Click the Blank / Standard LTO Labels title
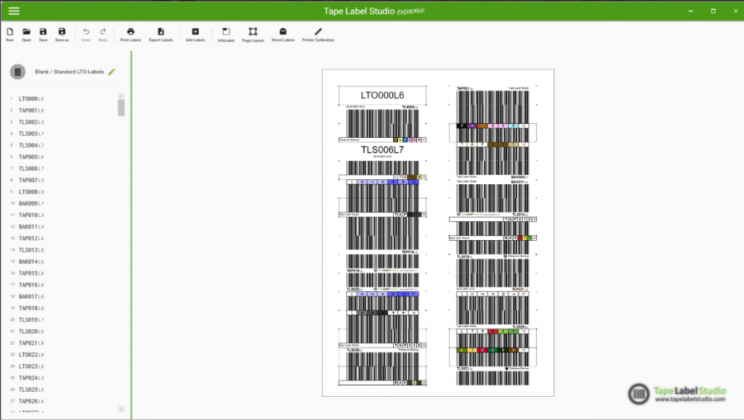The image size is (744, 420). [69, 72]
